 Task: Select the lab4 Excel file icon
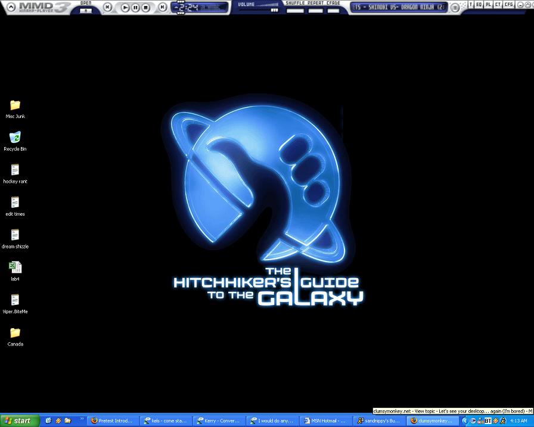click(x=15, y=267)
